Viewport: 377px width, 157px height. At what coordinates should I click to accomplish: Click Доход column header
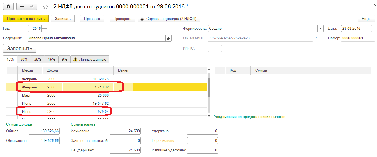pos(78,70)
